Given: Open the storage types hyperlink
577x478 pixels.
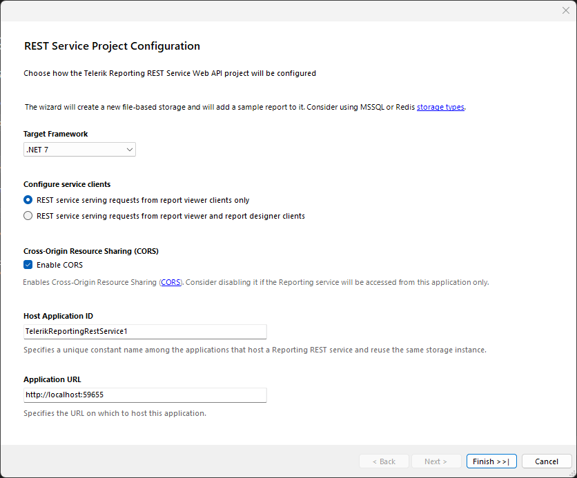Looking at the screenshot, I should (440, 107).
